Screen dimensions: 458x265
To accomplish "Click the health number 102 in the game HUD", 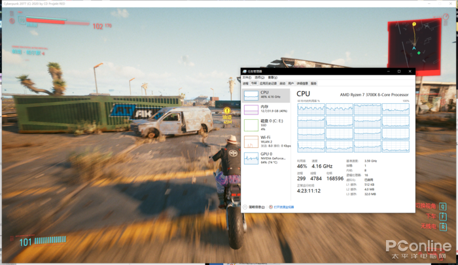I will point(98,27).
